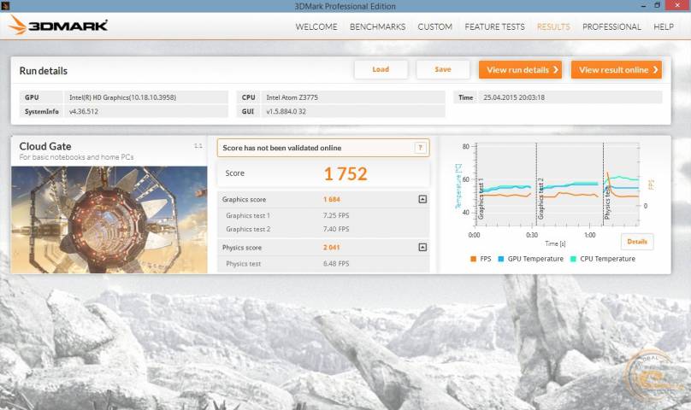Click the 'Cloud Gate' heading
Image resolution: width=691 pixels, height=410 pixels.
tap(45, 146)
